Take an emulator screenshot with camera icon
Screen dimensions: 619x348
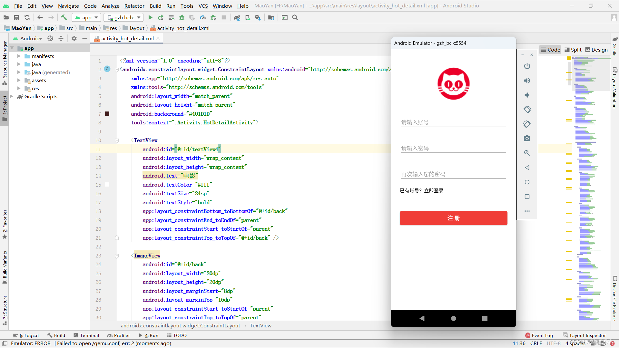(x=527, y=139)
